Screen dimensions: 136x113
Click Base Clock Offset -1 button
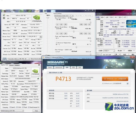(57, 24)
